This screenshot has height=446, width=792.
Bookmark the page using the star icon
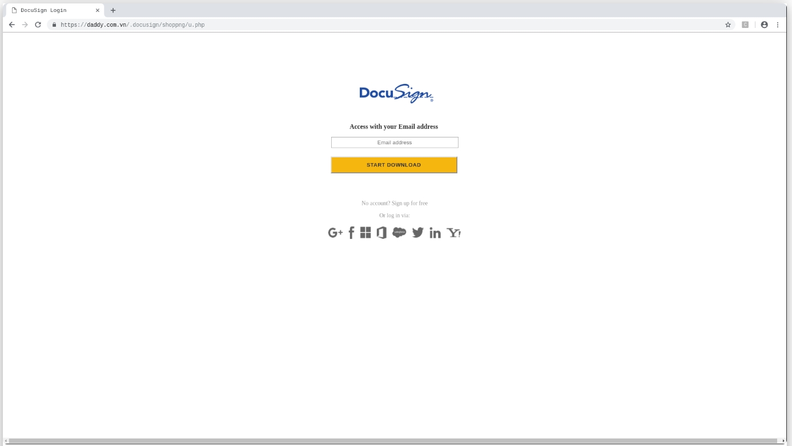[x=727, y=25]
